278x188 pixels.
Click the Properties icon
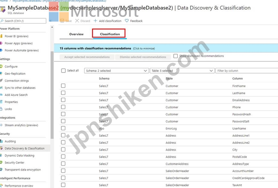tap(1, 102)
